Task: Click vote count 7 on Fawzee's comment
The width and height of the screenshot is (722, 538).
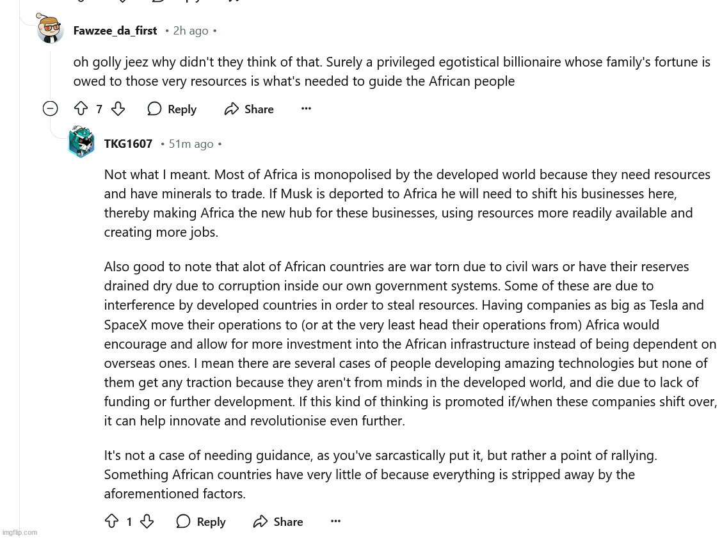Action: pyautogui.click(x=99, y=109)
